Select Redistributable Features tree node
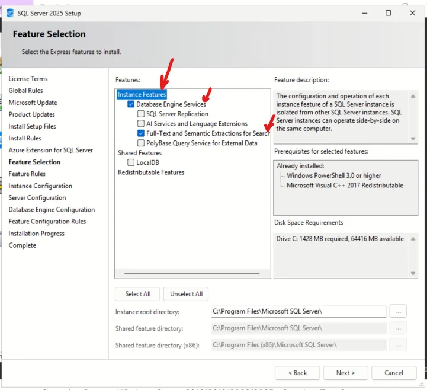 click(151, 172)
